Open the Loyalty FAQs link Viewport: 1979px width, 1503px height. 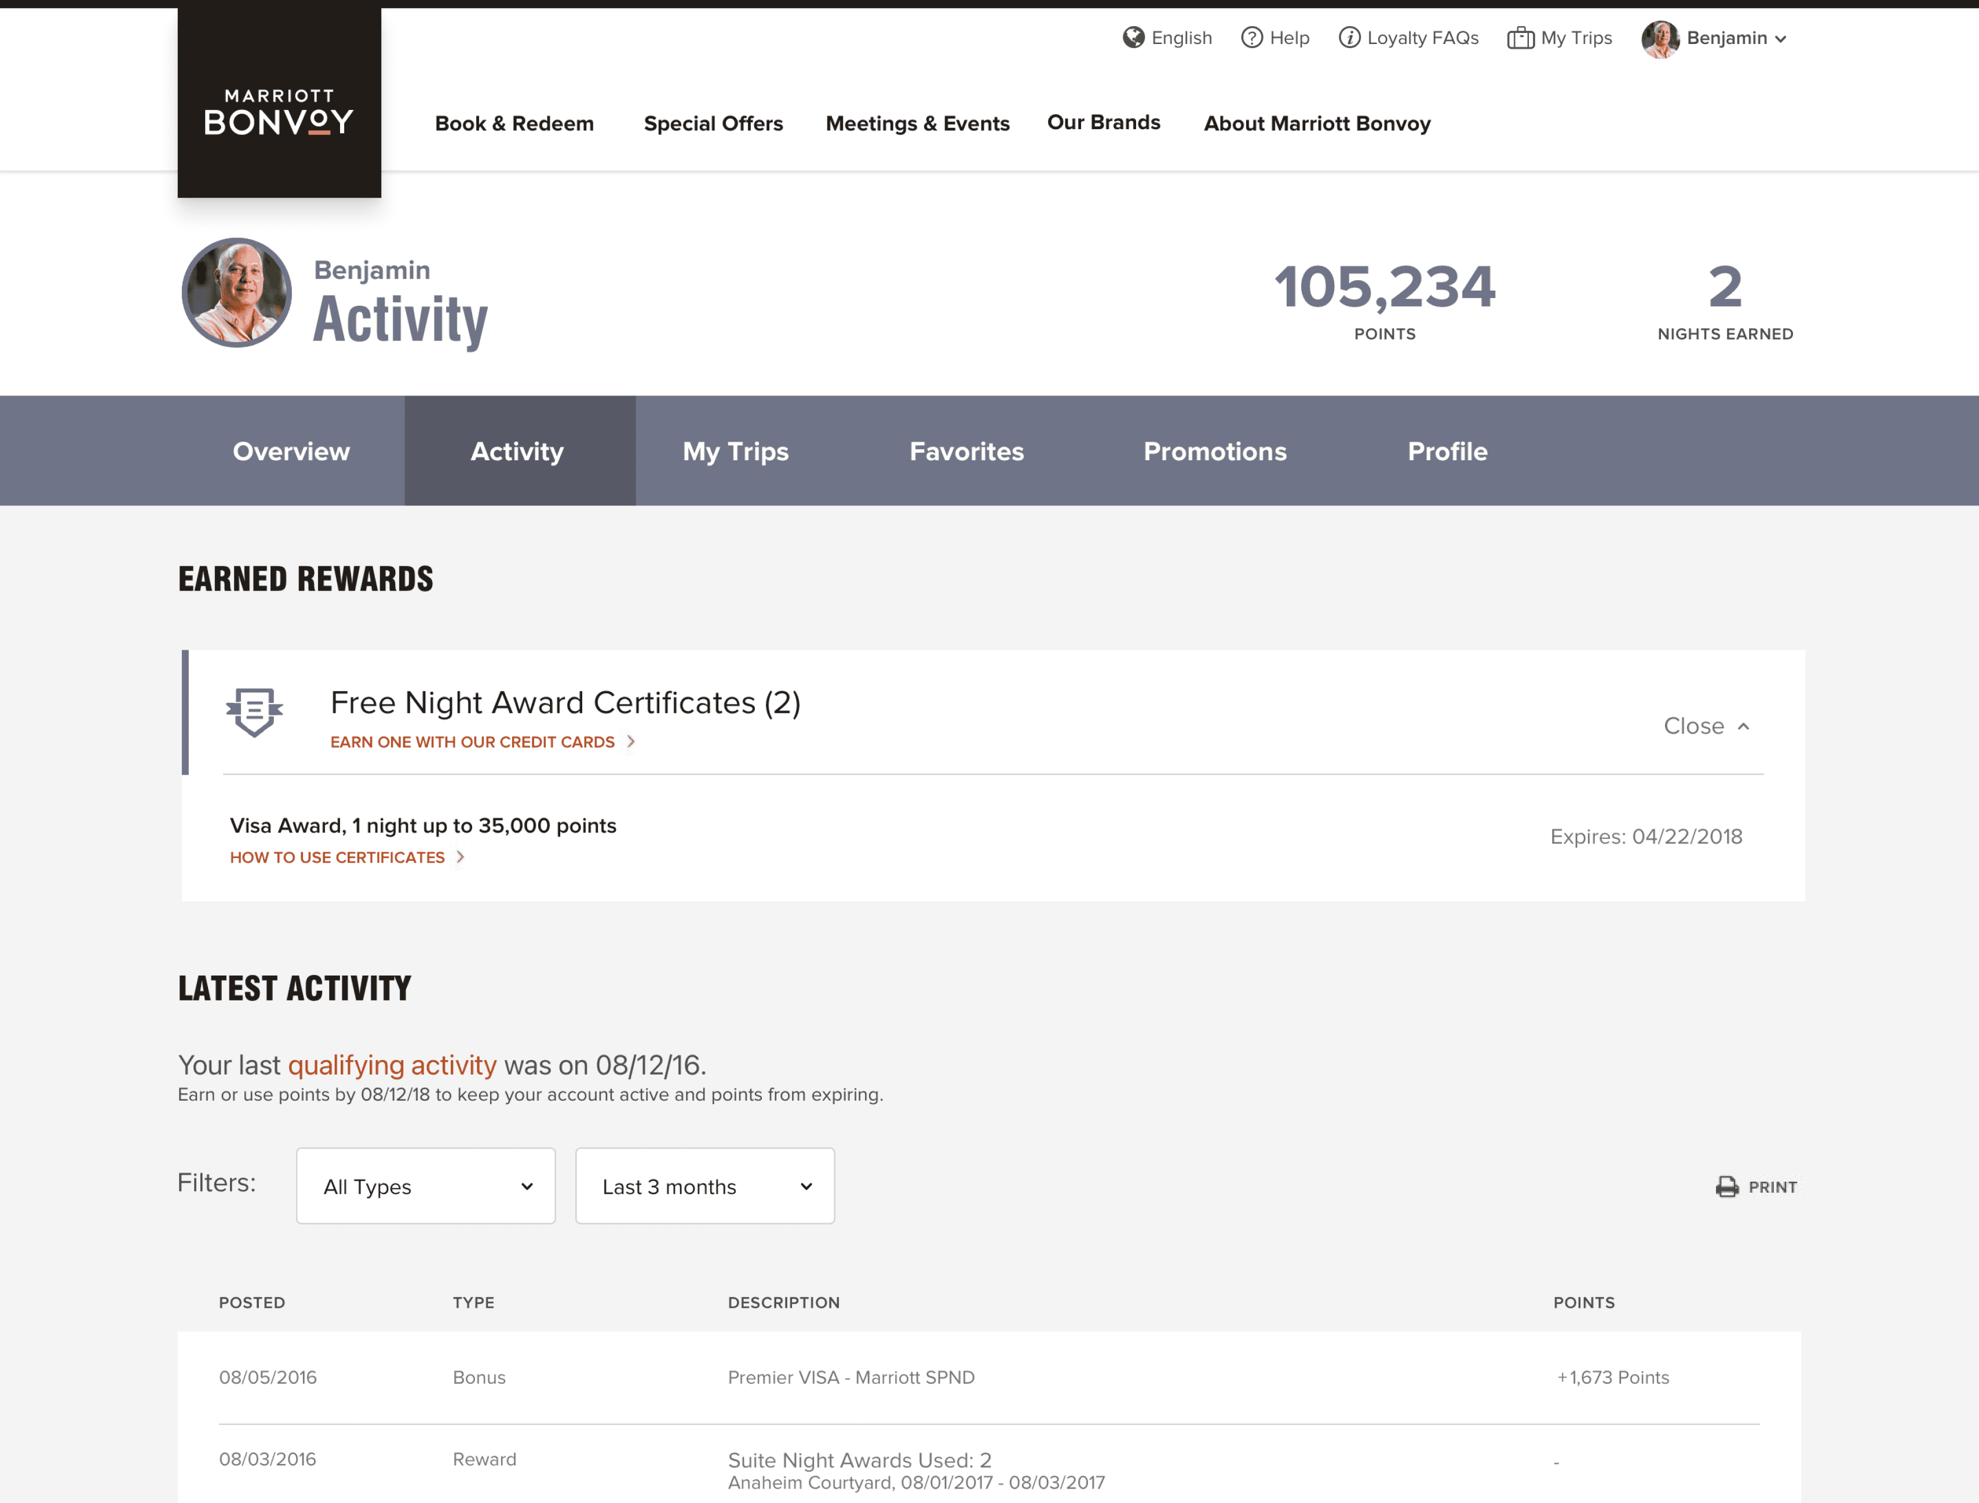pyautogui.click(x=1422, y=38)
